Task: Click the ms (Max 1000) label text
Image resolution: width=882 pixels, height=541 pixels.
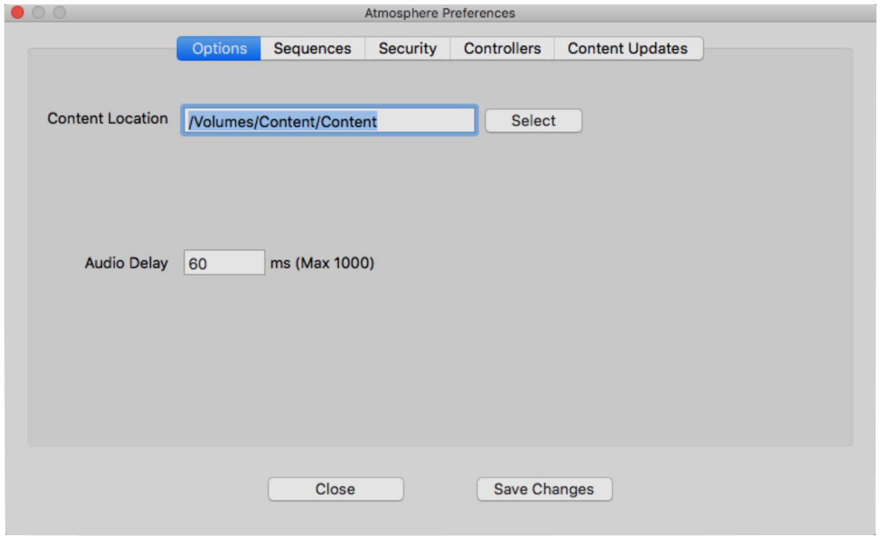Action: point(323,263)
